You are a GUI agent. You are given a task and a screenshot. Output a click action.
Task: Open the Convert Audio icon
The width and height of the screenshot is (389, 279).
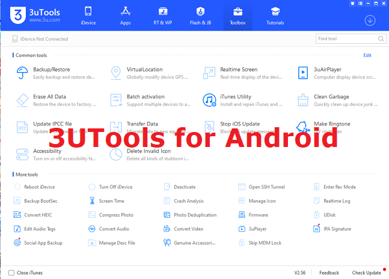(92, 229)
